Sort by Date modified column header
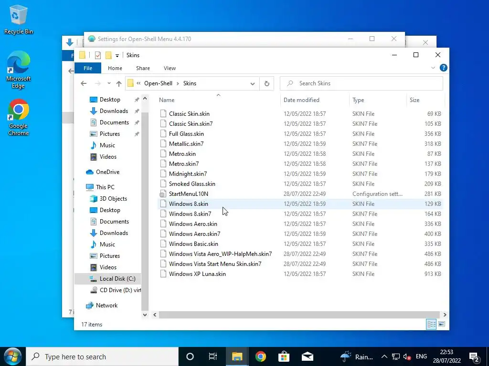489x366 pixels. pos(314,100)
